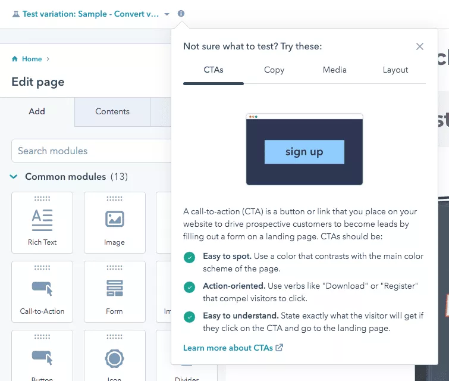Image resolution: width=449 pixels, height=381 pixels.
Task: Open the Layout tab
Action: tap(395, 70)
